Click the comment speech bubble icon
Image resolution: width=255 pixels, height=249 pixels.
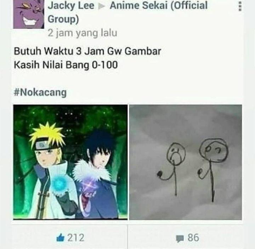180,238
